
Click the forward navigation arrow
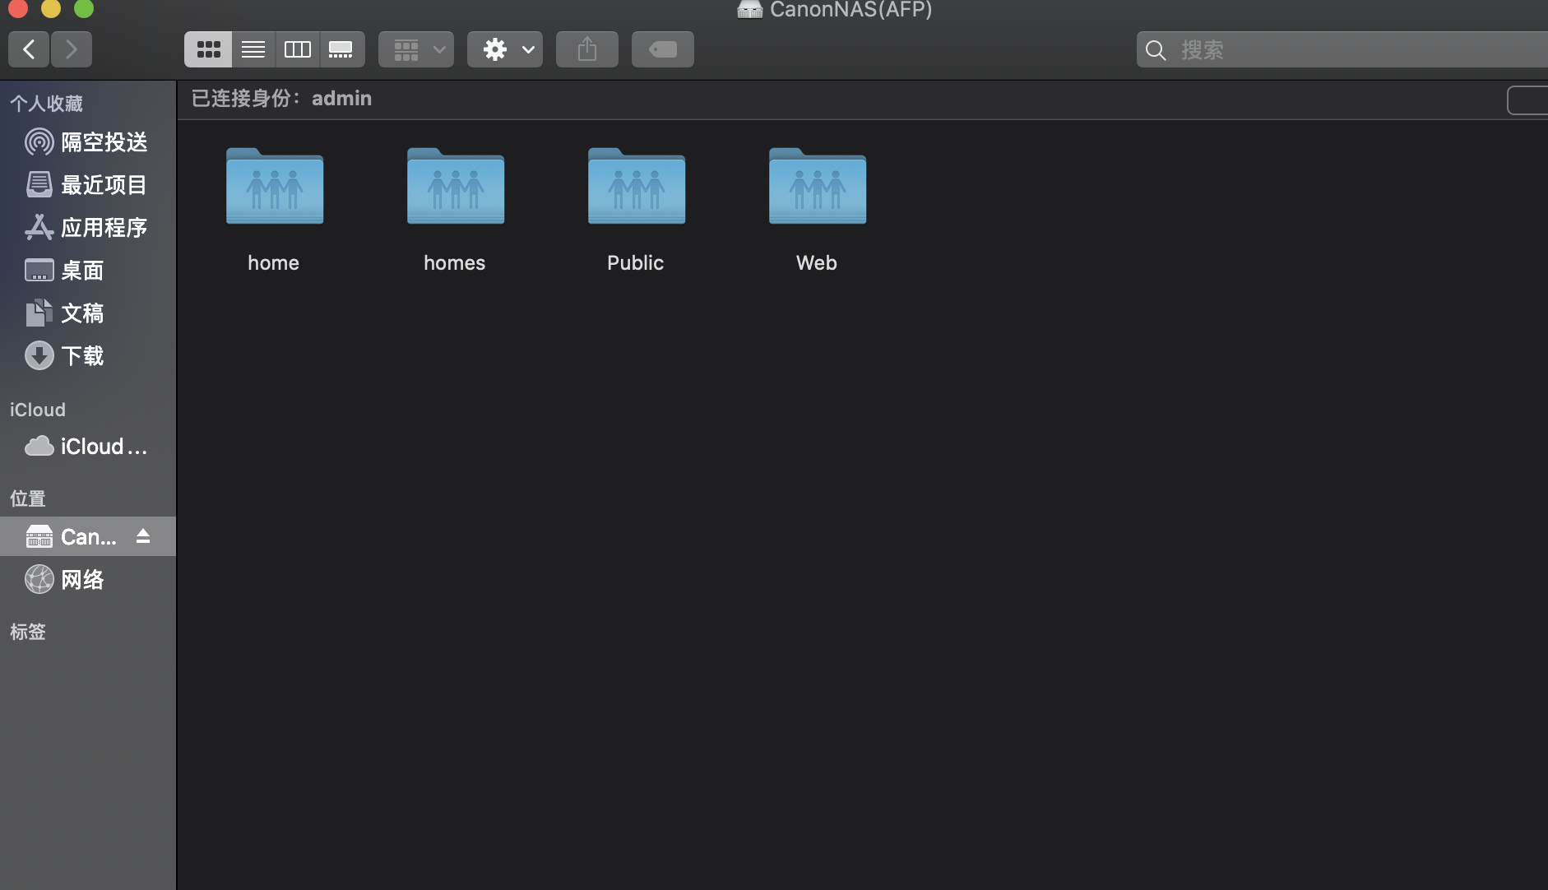72,49
